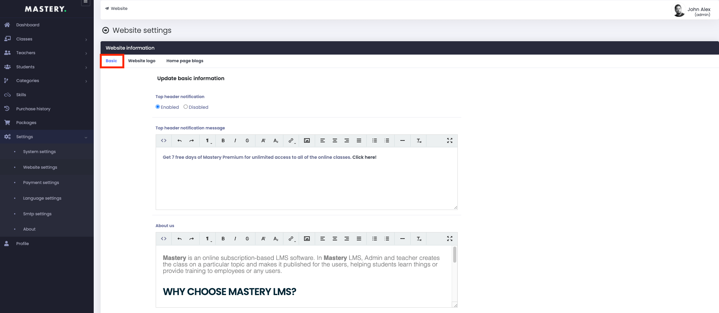The width and height of the screenshot is (719, 313).
Task: Open paragraph format dropdown in notification editor
Action: pyautogui.click(x=208, y=140)
